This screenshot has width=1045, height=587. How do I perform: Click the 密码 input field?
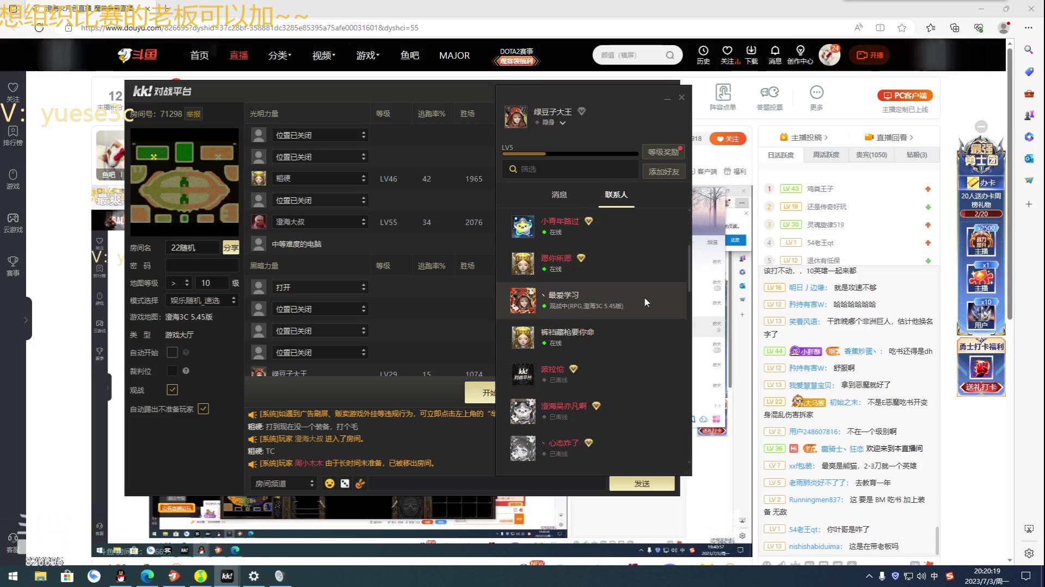tap(202, 266)
